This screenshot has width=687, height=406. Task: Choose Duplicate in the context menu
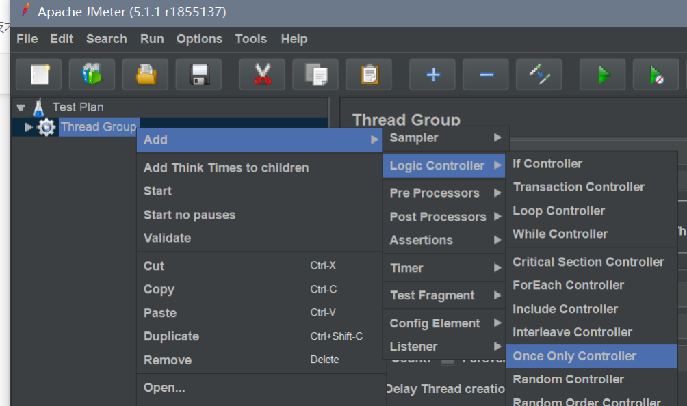259,336
